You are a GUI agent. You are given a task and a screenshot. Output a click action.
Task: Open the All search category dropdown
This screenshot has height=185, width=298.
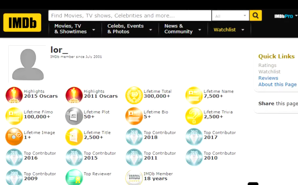[230, 15]
